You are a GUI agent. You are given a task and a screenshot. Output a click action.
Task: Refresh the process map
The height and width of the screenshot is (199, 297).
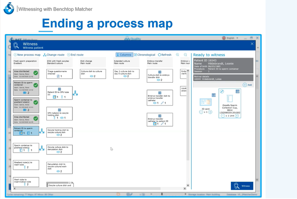pyautogui.click(x=164, y=55)
